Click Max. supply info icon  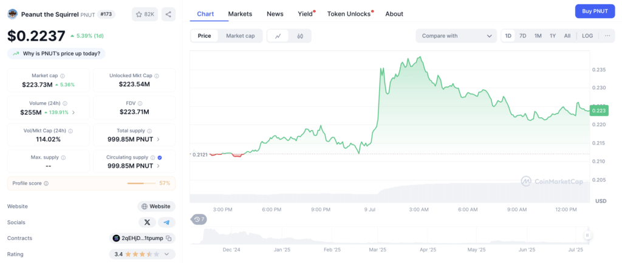click(x=63, y=157)
